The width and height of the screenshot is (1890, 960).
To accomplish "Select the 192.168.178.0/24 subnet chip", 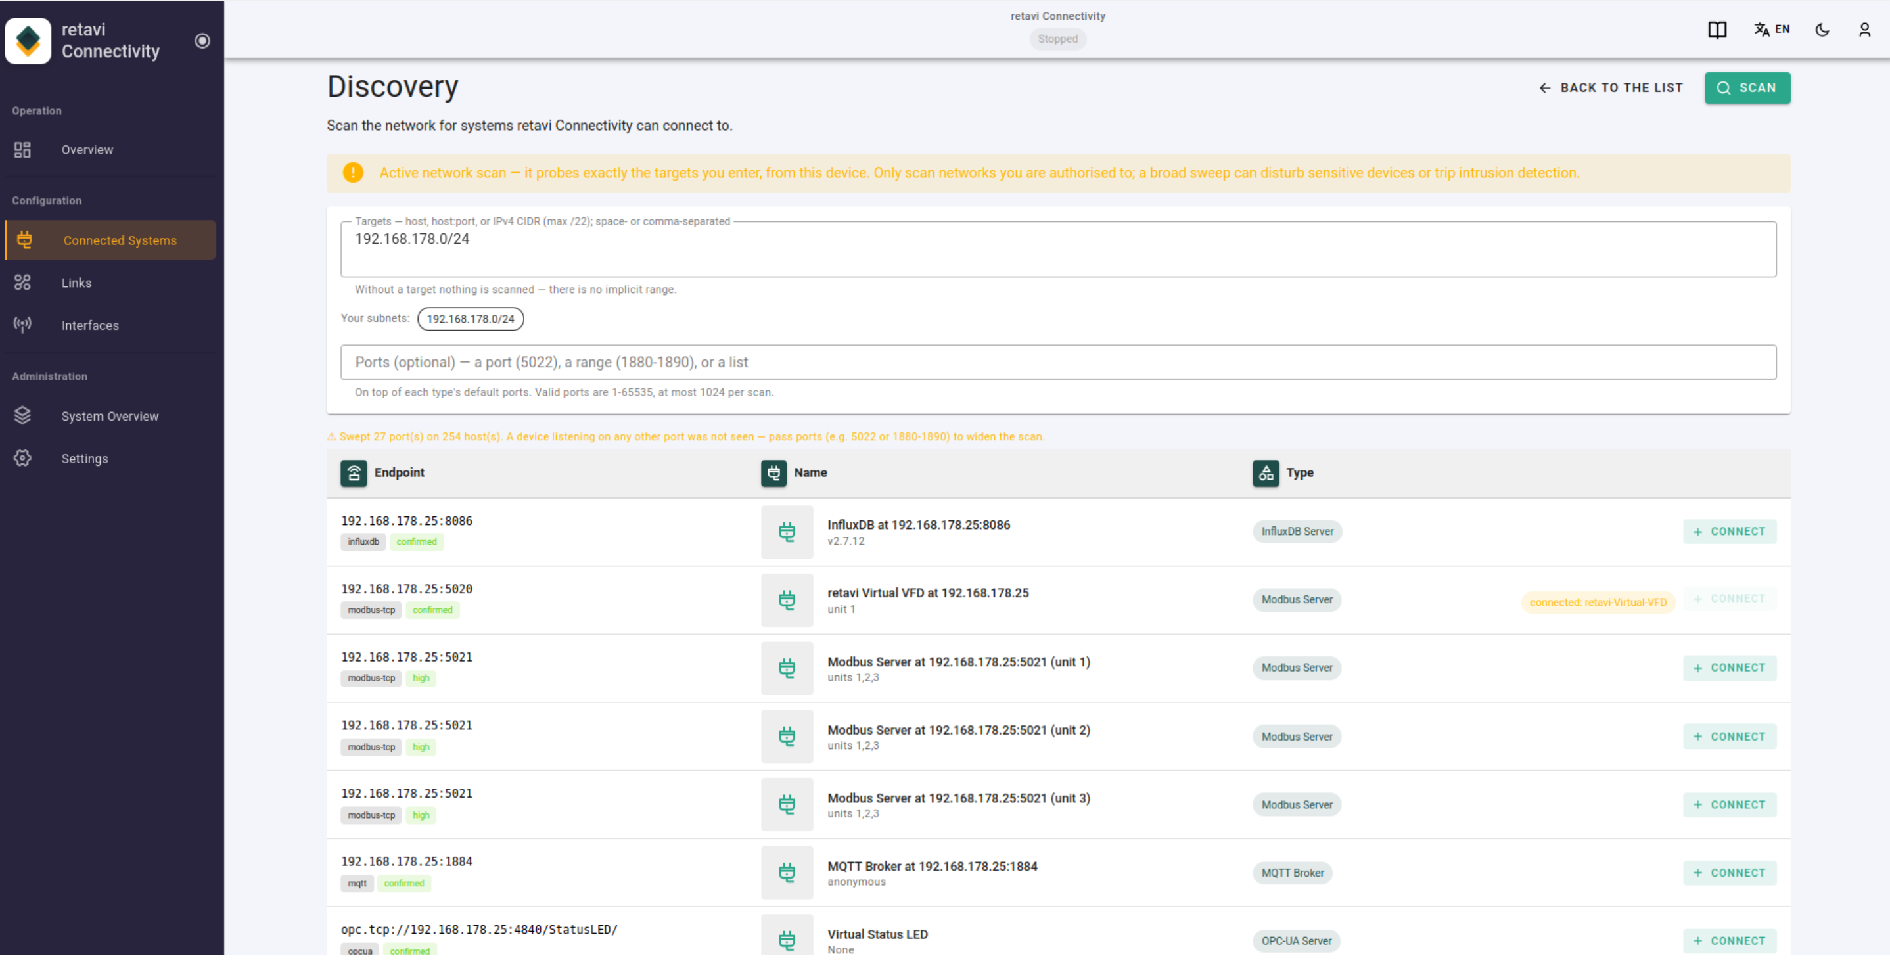I will 471,320.
